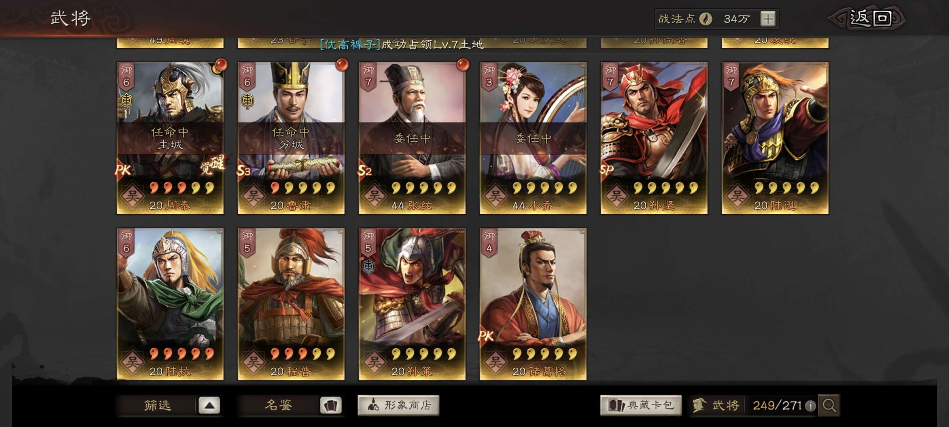The image size is (949, 427).
Task: Tap the PK badge on 诸葛恪 card
Action: [x=486, y=336]
